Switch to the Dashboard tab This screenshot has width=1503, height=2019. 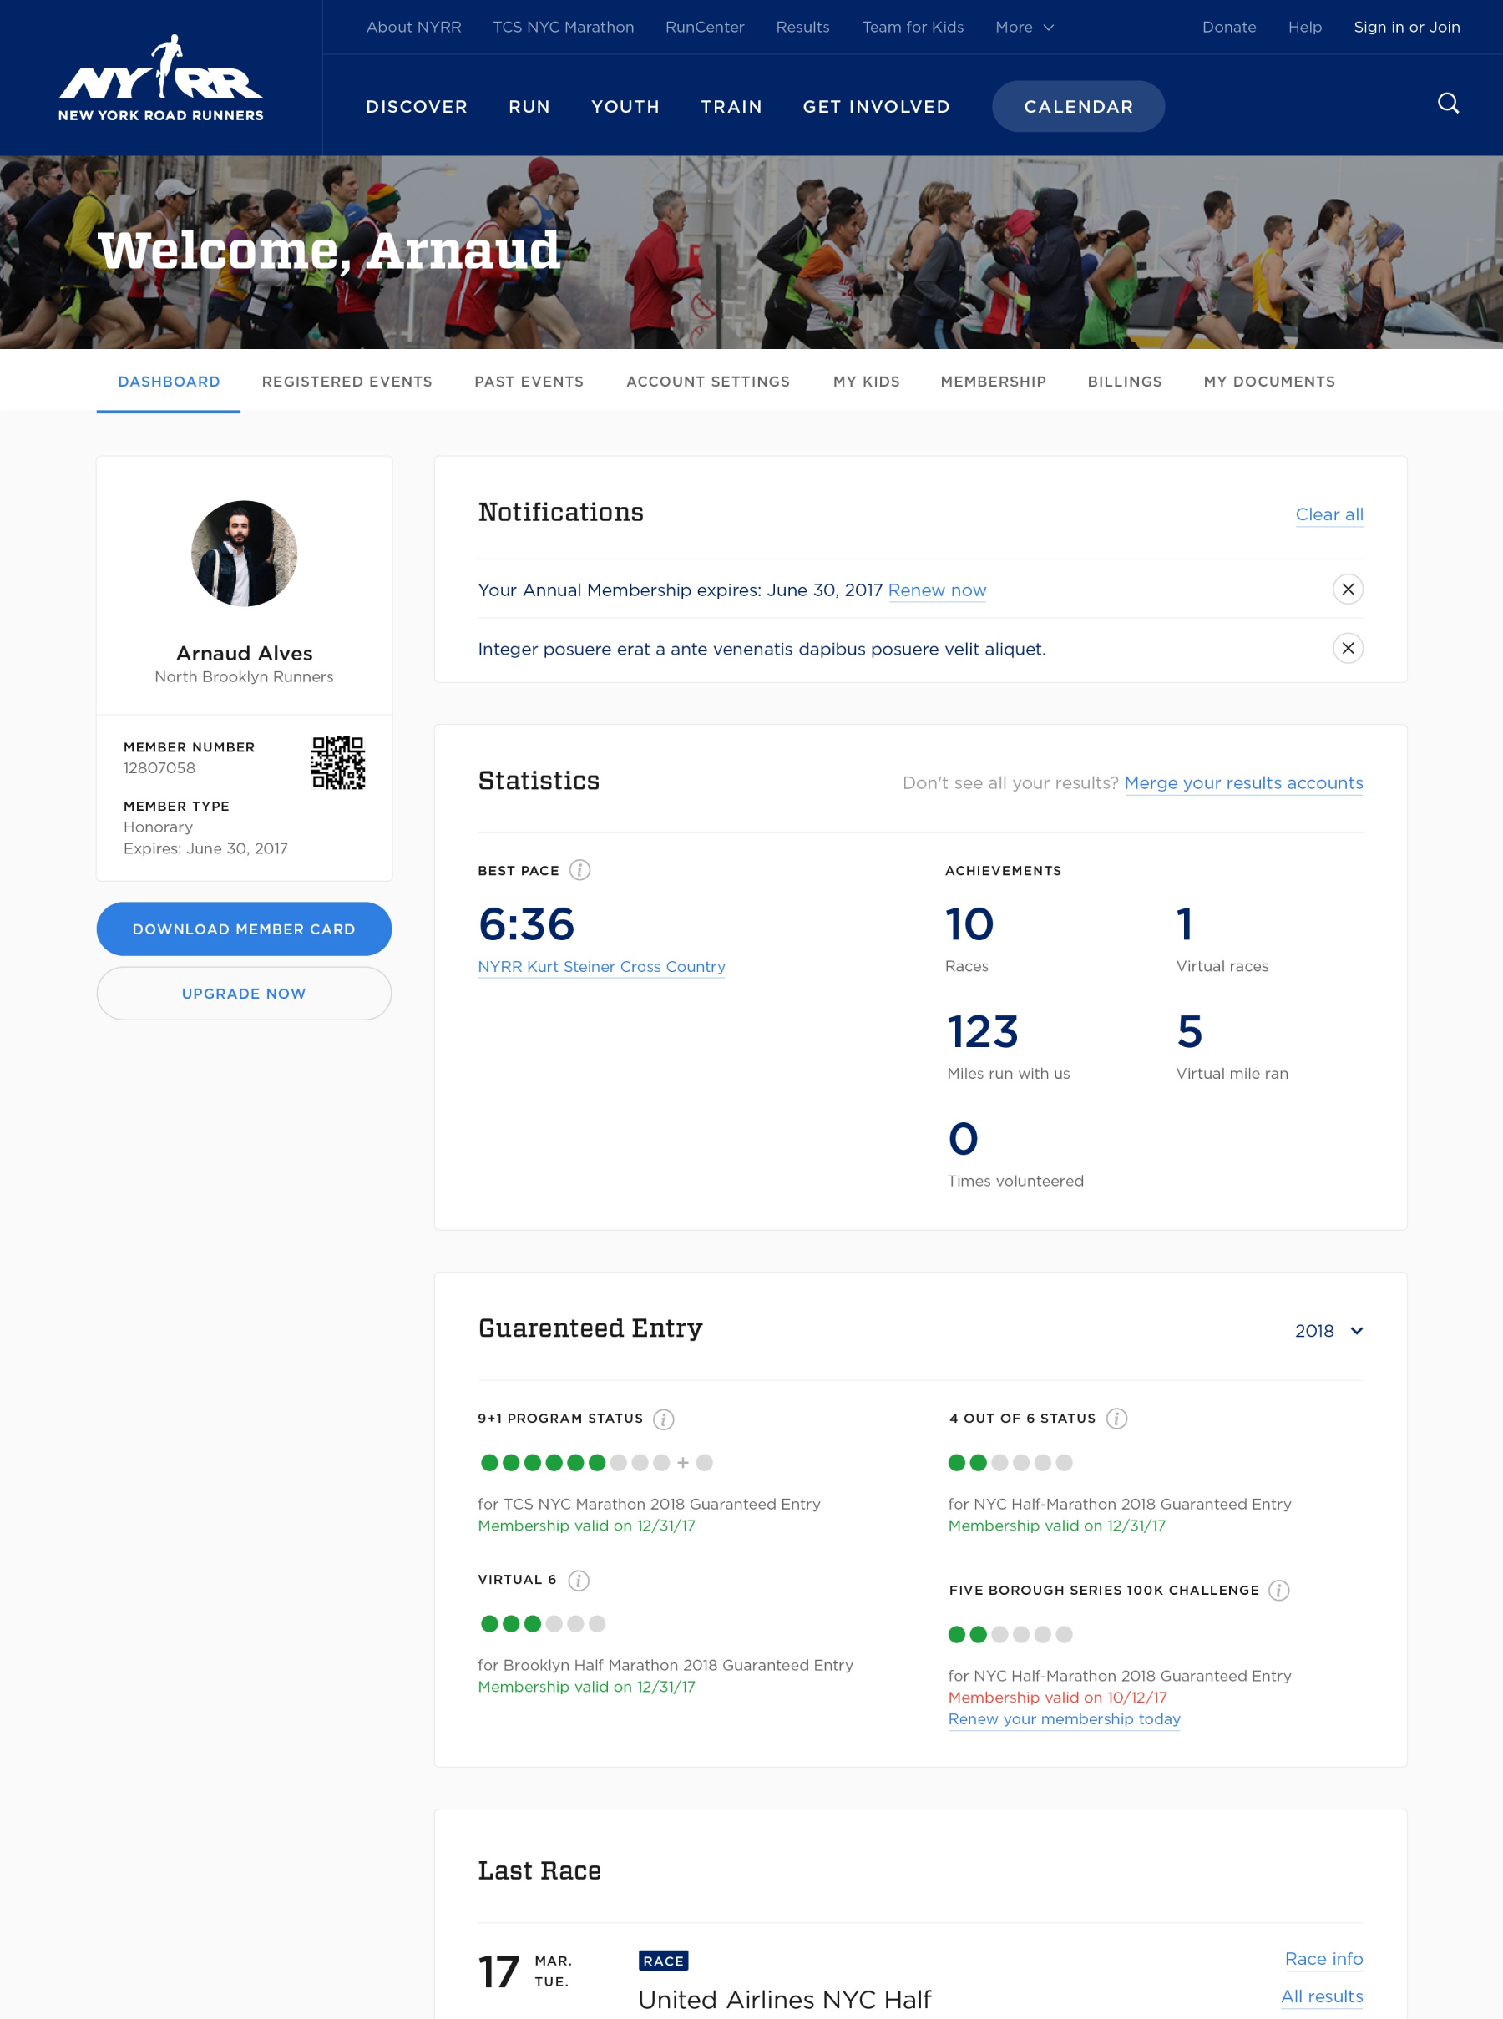(170, 382)
